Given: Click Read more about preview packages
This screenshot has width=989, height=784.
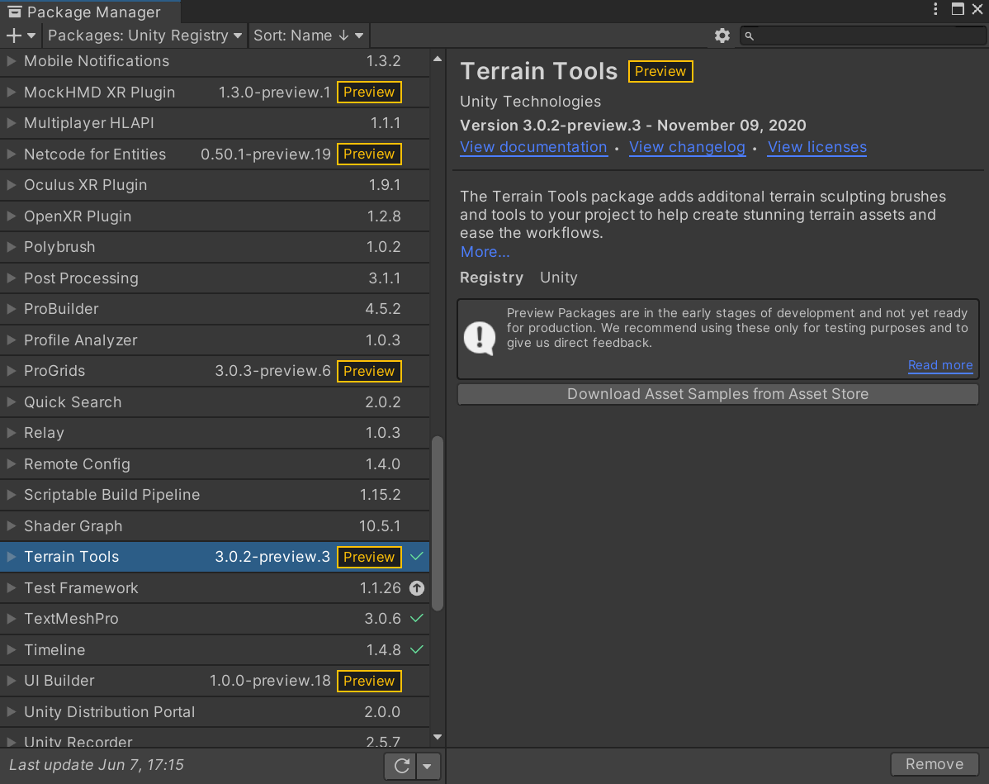Looking at the screenshot, I should click(x=939, y=365).
